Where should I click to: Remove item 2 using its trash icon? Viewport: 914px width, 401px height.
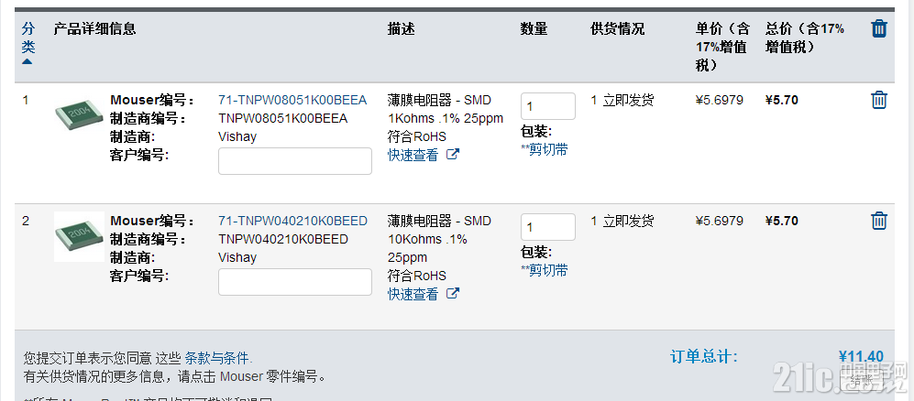(879, 221)
